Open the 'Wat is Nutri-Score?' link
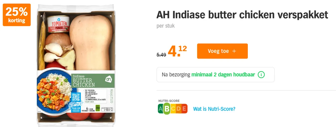The width and height of the screenshot is (336, 127). point(214,109)
